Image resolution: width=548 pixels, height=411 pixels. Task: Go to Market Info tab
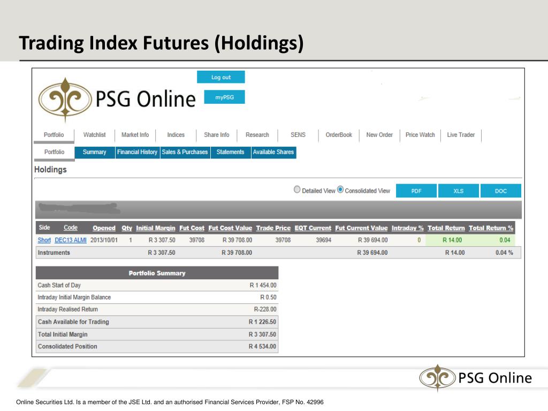pyautogui.click(x=135, y=135)
